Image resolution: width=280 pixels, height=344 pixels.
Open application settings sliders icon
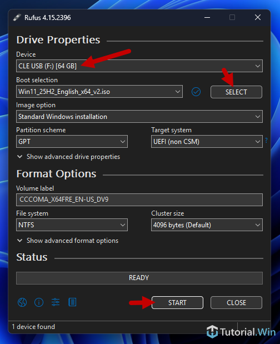56,302
